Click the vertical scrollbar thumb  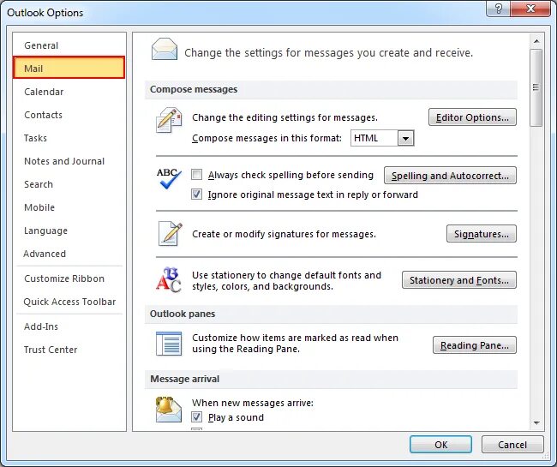pyautogui.click(x=536, y=87)
